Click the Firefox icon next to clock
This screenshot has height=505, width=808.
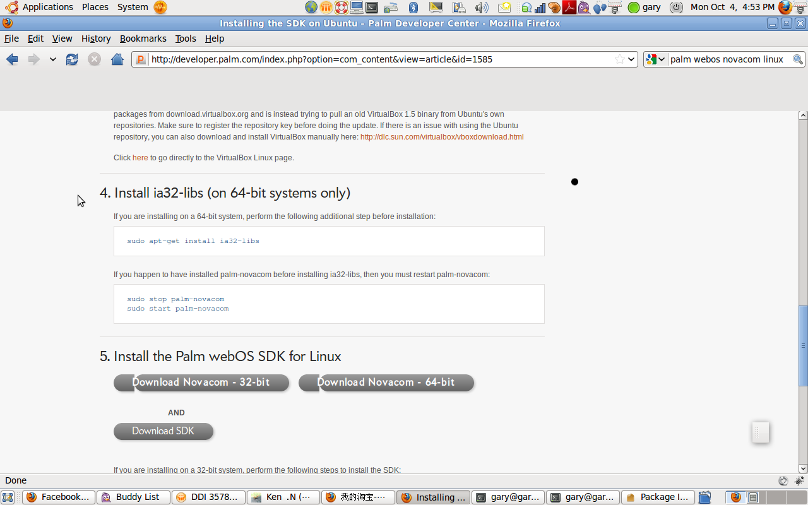(x=785, y=8)
